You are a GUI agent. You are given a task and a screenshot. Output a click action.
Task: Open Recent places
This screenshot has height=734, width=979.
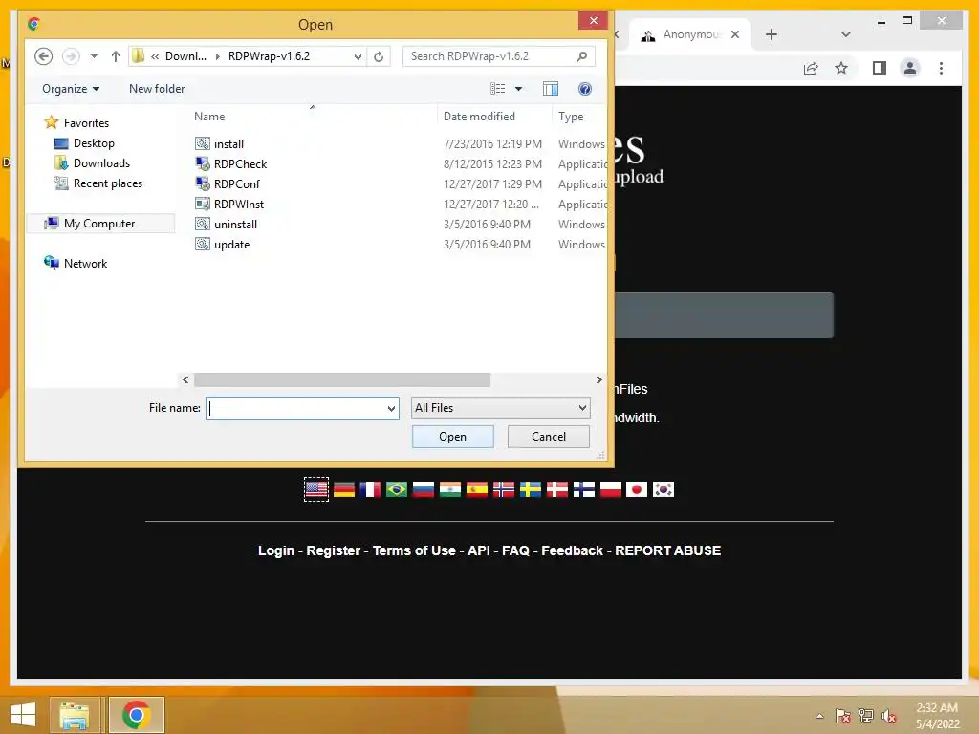[x=107, y=183]
